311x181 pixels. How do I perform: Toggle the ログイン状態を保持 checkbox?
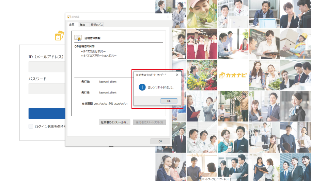point(31,126)
